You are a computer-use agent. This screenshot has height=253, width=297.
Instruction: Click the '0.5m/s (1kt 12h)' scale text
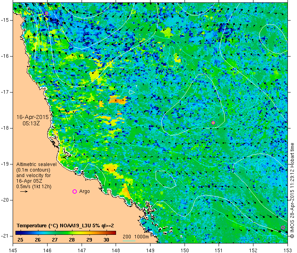[34, 187]
